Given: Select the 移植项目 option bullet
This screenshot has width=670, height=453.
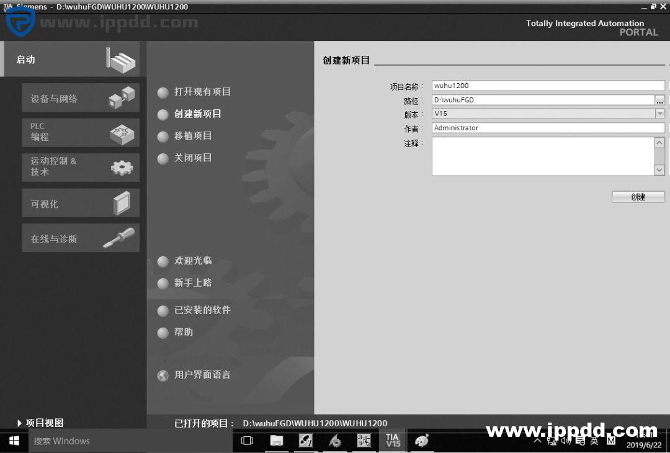Looking at the screenshot, I should click(163, 136).
